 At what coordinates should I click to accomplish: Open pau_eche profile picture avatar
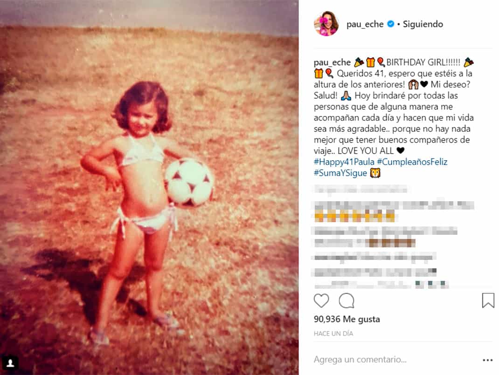tap(326, 23)
